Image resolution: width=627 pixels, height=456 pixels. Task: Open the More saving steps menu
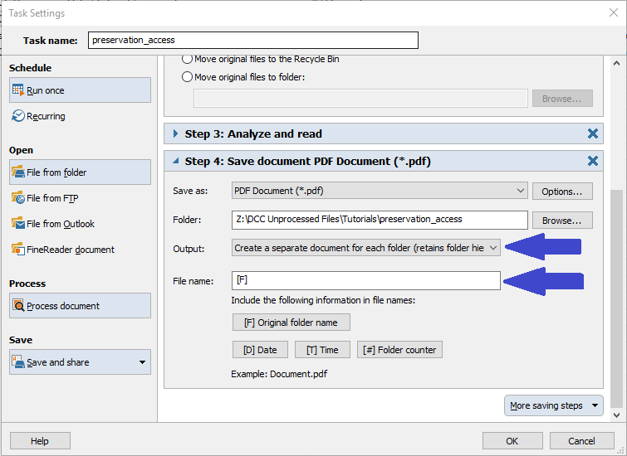coord(553,405)
